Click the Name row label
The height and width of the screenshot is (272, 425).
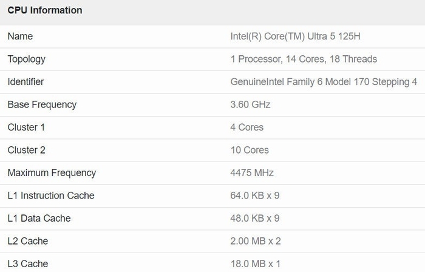(x=20, y=36)
